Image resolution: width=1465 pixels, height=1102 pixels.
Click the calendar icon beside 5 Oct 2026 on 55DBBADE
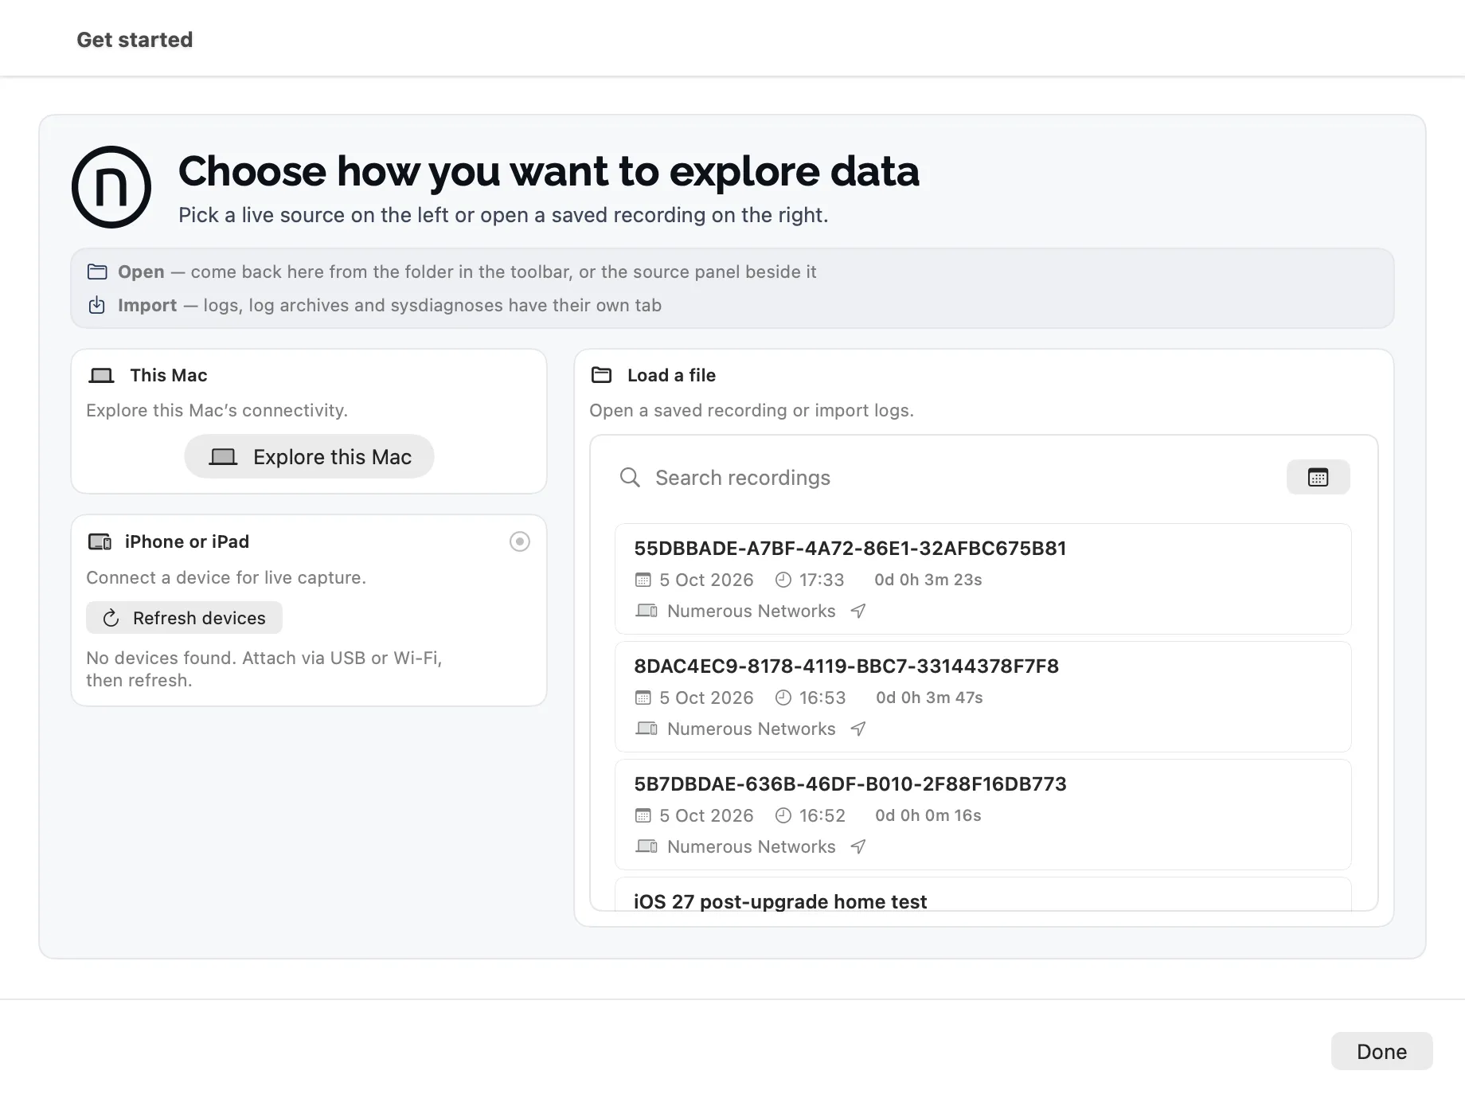coord(643,580)
